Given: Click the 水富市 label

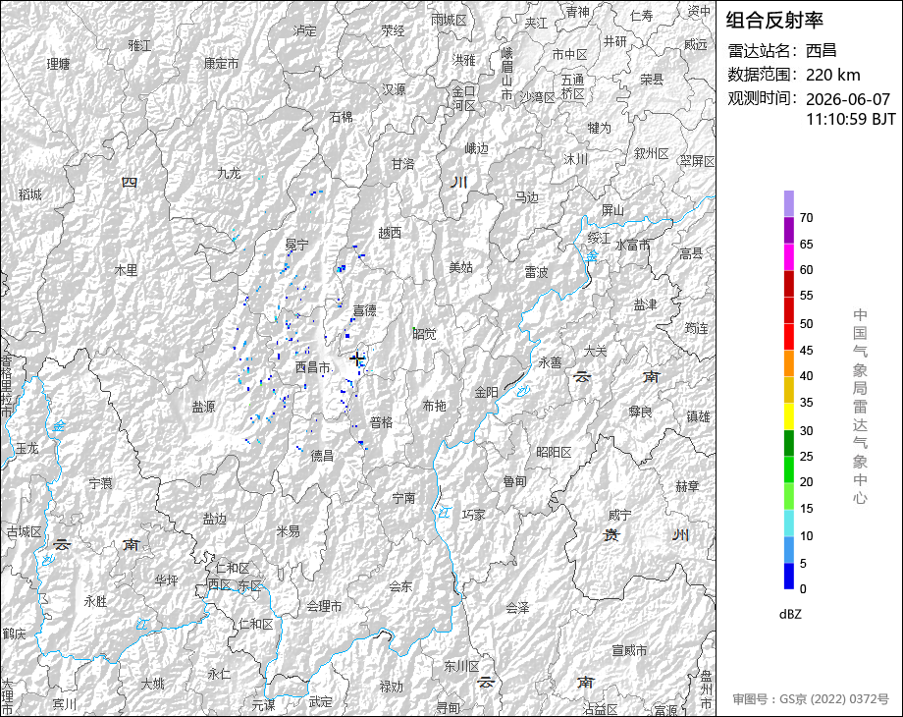Looking at the screenshot, I should click(632, 245).
